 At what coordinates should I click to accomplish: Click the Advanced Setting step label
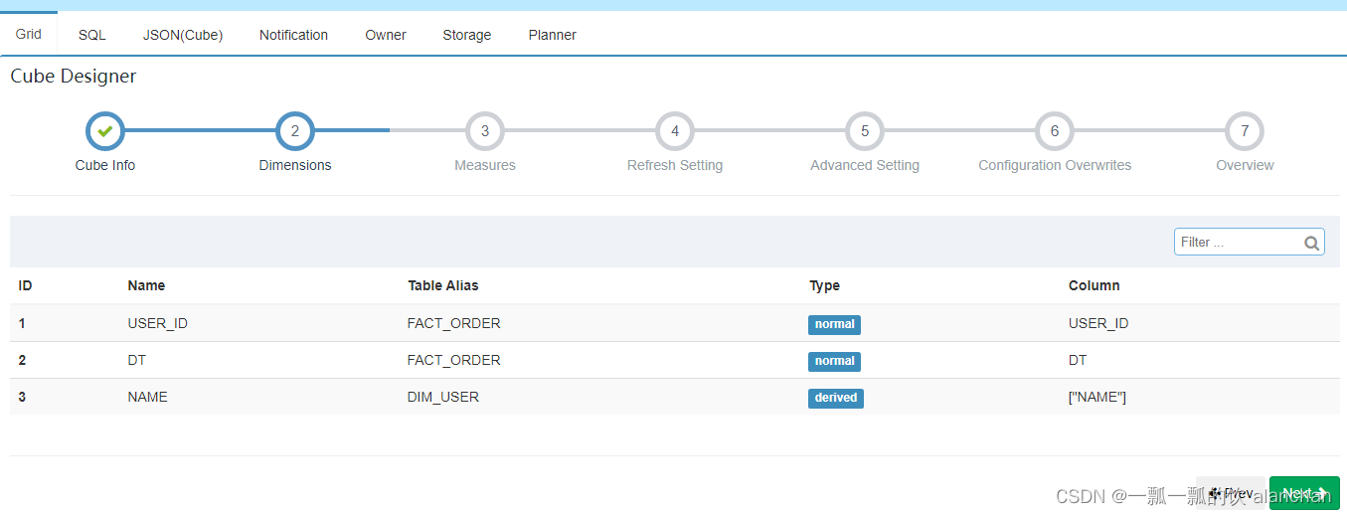coord(865,165)
